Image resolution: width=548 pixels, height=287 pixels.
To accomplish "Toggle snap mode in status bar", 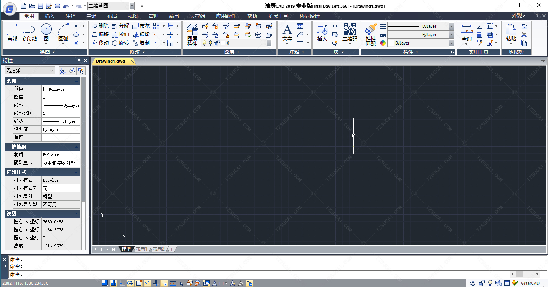I will (105, 283).
